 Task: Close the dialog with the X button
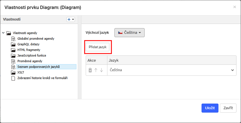click(235, 7)
